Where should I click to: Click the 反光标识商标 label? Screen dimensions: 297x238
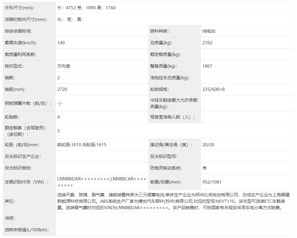[x=19, y=168]
